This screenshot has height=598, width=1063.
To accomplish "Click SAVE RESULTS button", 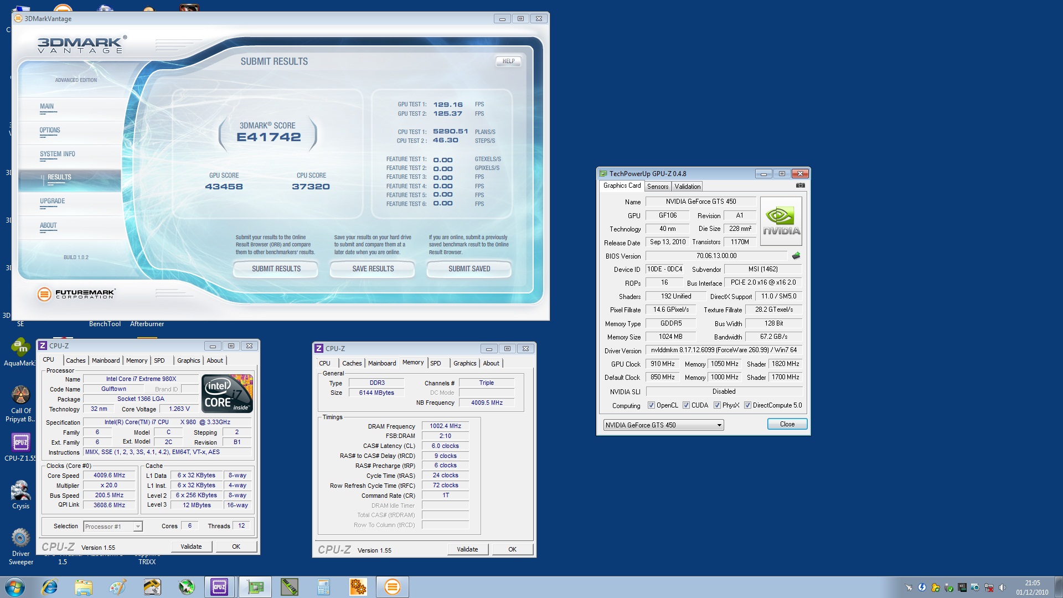I will tap(373, 269).
